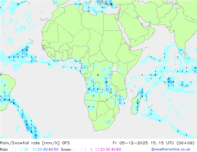Select the rain legend value 20
The height and width of the screenshot is (152, 197).
click(x=40, y=150)
